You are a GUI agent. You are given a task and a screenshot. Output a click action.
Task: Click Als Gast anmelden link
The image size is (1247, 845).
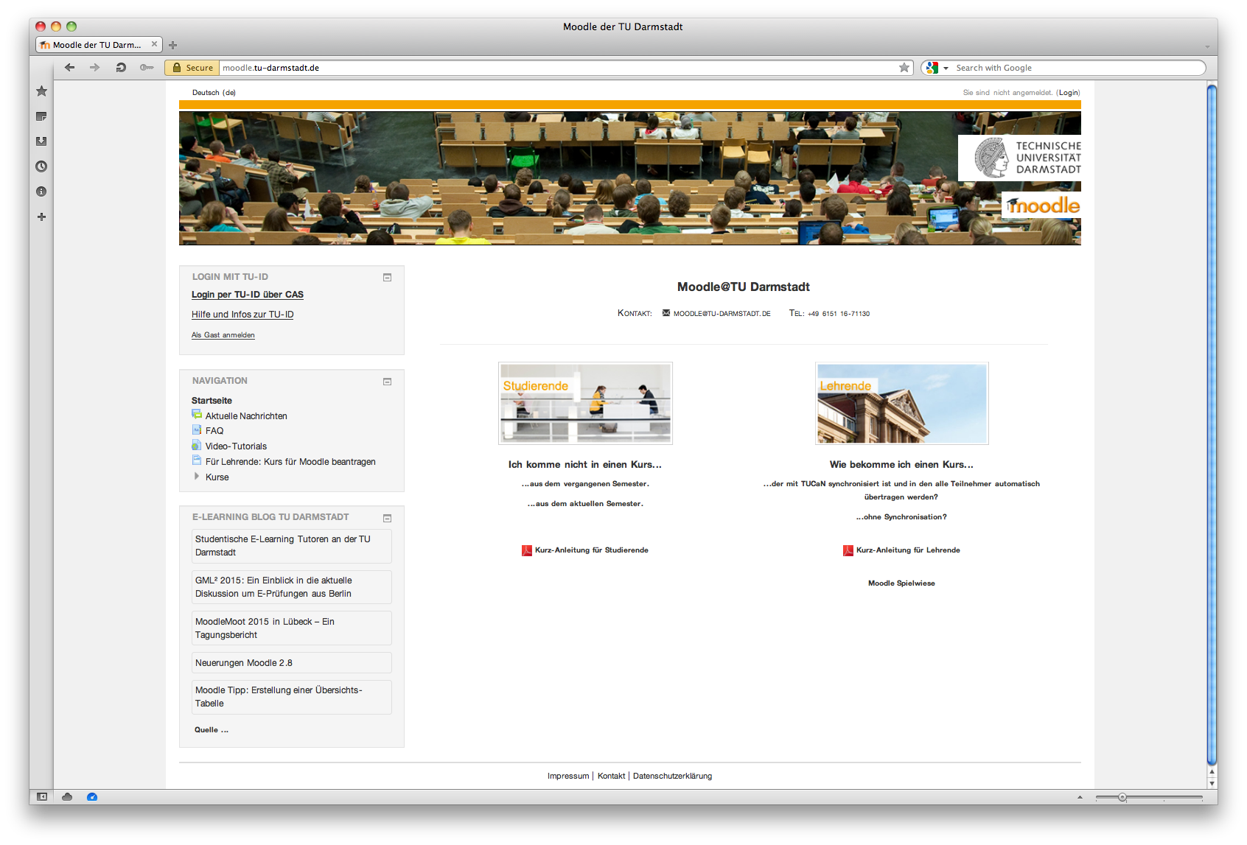pos(223,335)
